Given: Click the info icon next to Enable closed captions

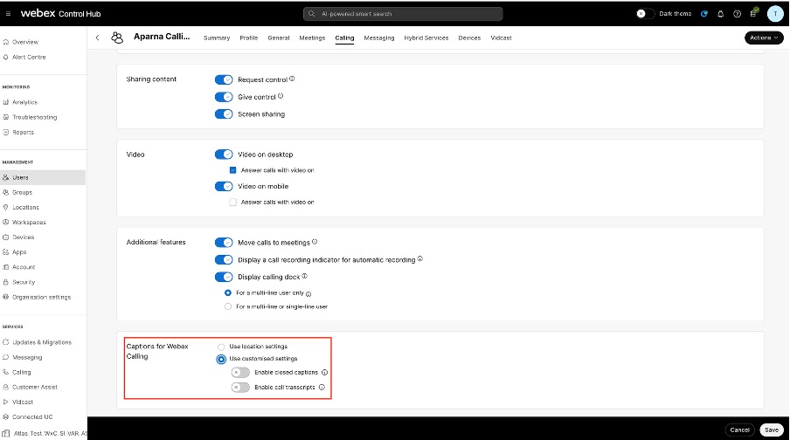Looking at the screenshot, I should click(325, 372).
